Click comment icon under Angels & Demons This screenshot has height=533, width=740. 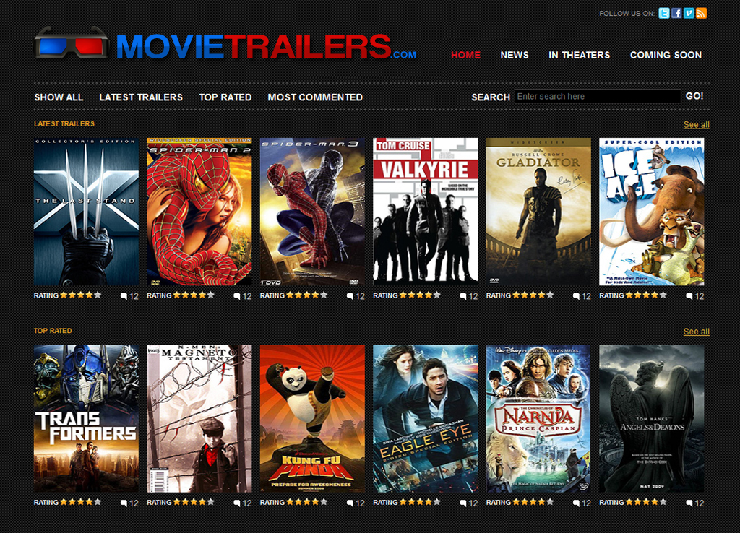click(x=689, y=503)
